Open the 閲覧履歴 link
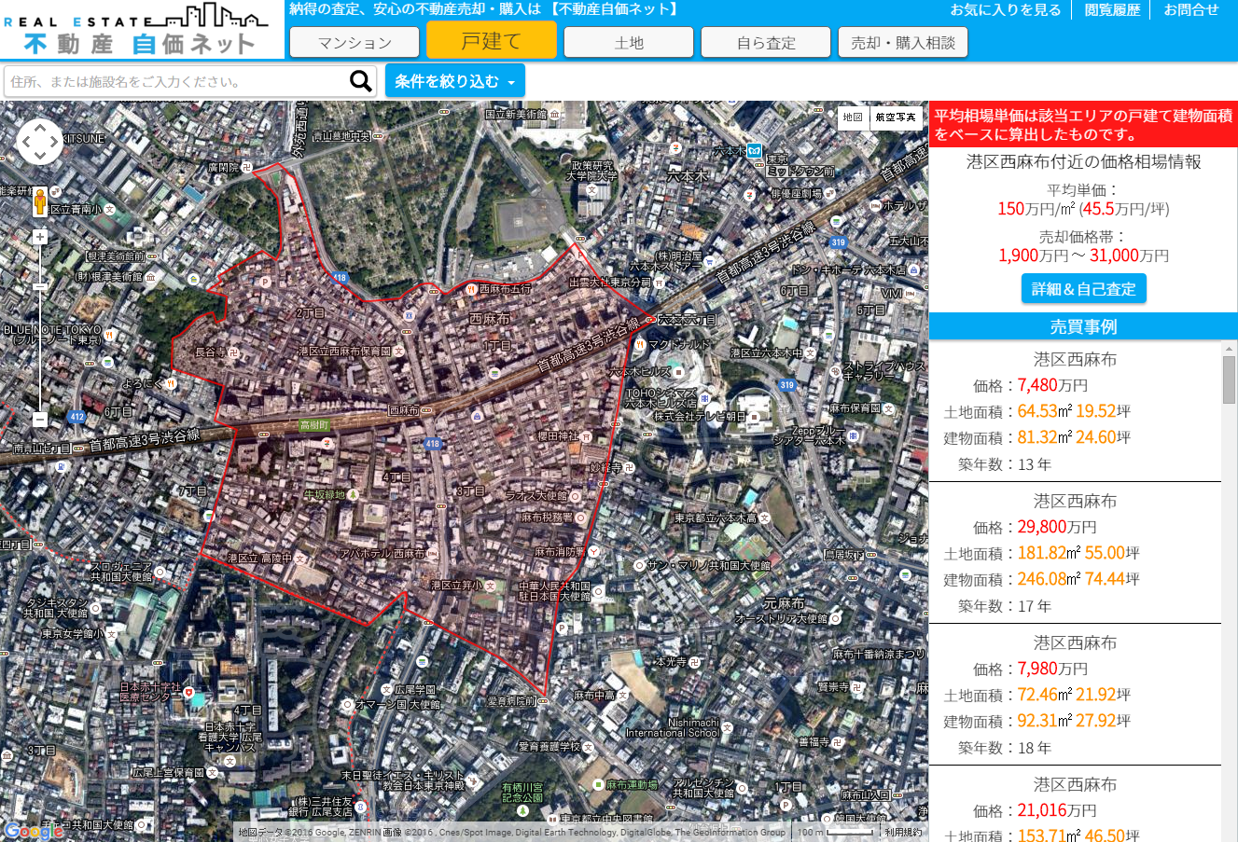 point(1112,10)
